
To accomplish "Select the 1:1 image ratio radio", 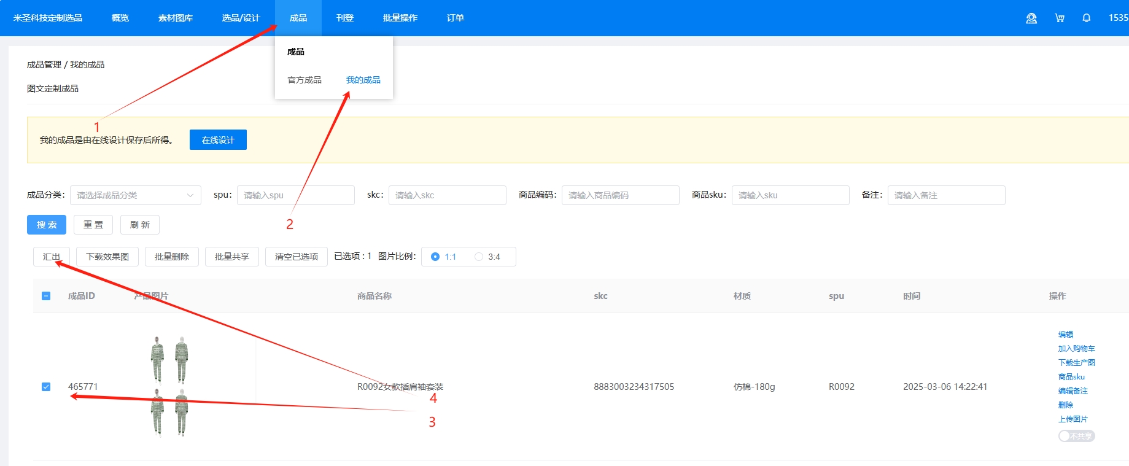I will tap(435, 257).
